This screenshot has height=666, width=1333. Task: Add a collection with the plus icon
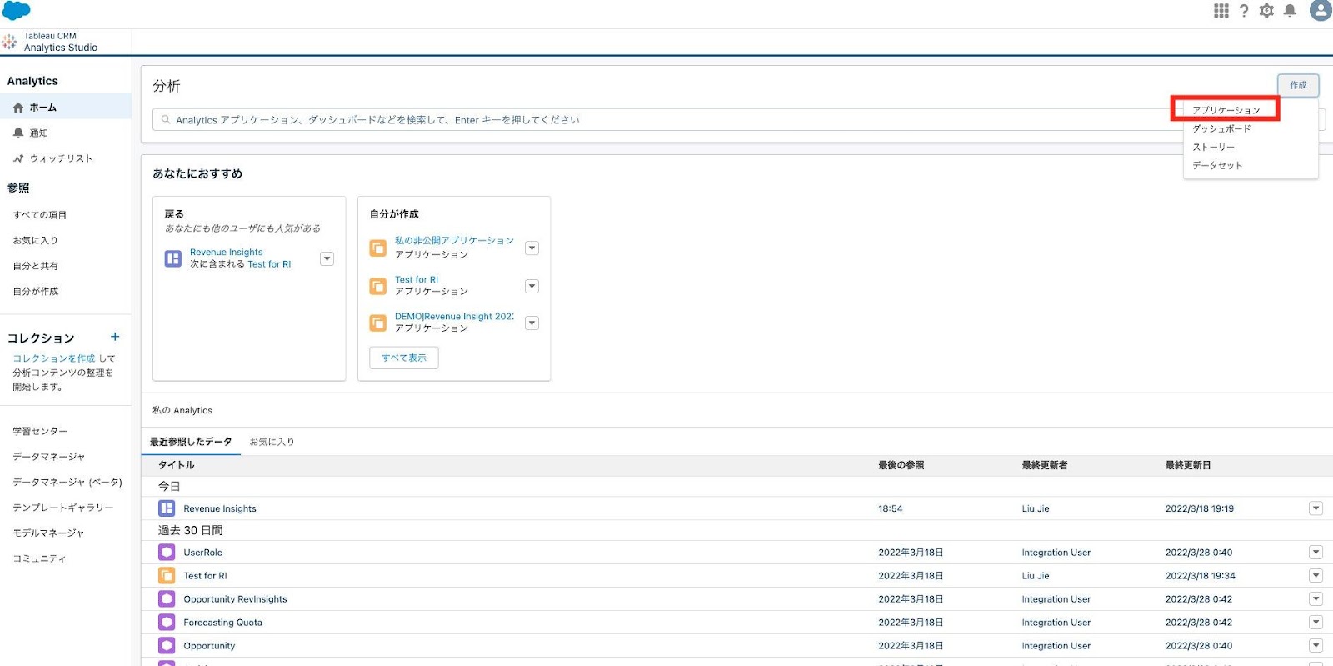(115, 337)
